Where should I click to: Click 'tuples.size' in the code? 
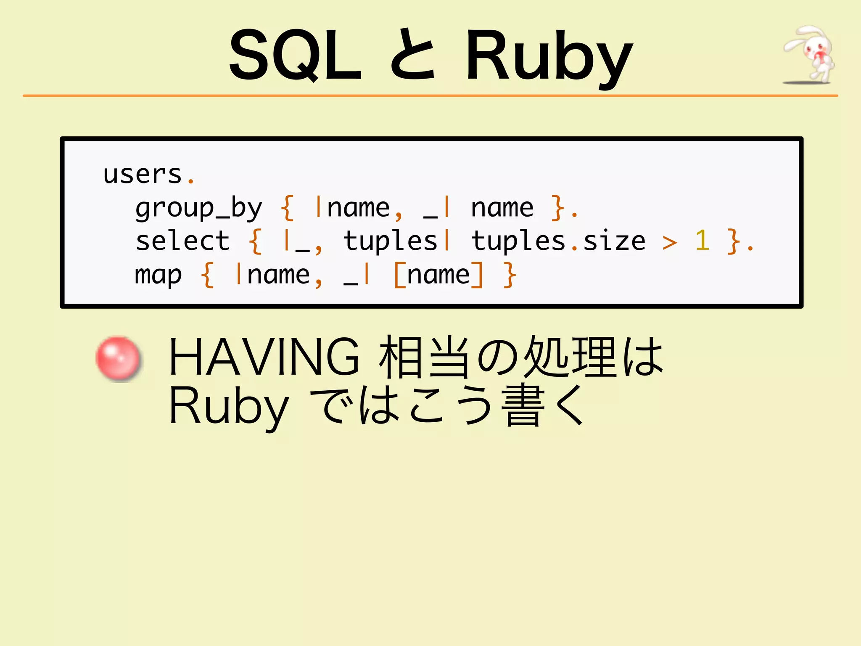pyautogui.click(x=558, y=241)
